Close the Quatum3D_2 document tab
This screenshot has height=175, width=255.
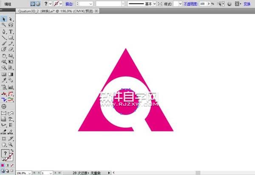(x=96, y=11)
